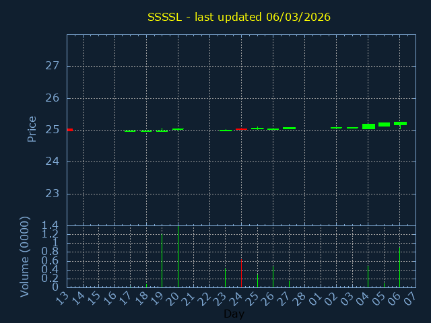Click the red candlestick at day 13
Image resolution: width=431 pixels, height=323 pixels.
tap(69, 130)
